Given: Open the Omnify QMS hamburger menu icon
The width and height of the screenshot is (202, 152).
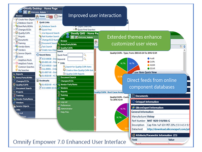Looking at the screenshot, I should pos(73,37).
